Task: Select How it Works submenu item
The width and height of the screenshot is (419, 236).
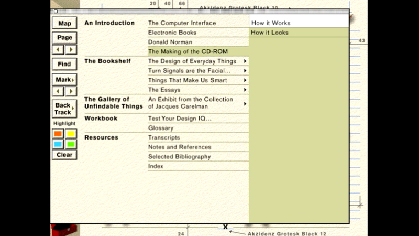Action: (x=271, y=23)
